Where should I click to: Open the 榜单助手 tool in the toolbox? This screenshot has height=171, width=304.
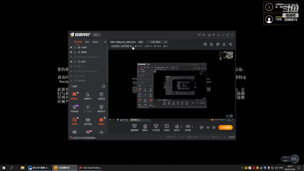[x=101, y=109]
